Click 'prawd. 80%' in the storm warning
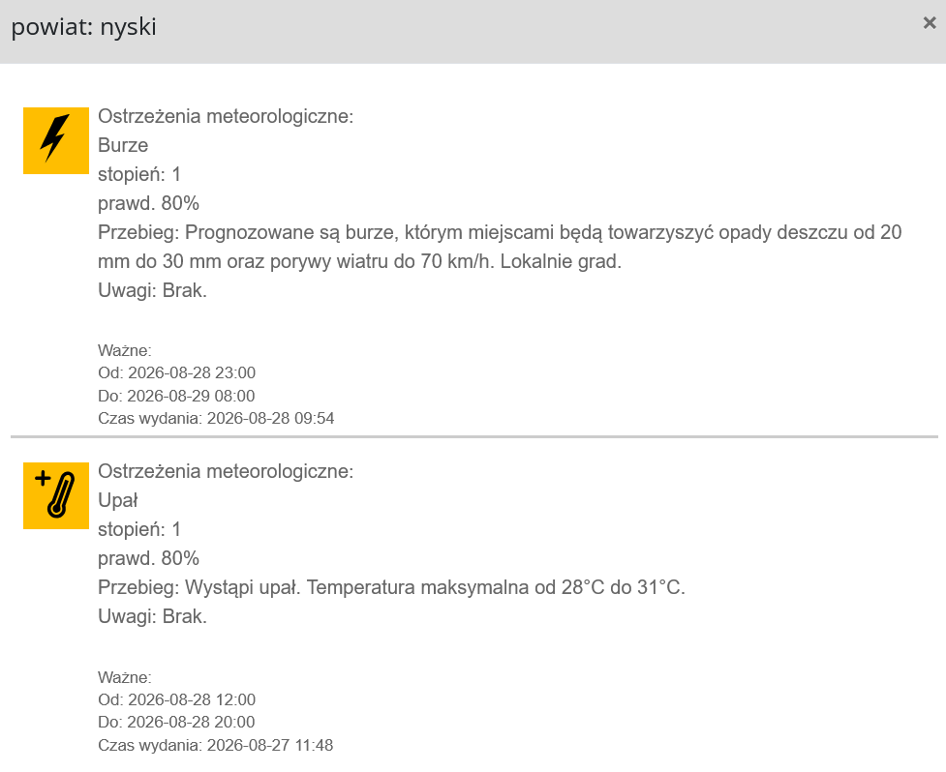This screenshot has height=772, width=946. (x=148, y=204)
